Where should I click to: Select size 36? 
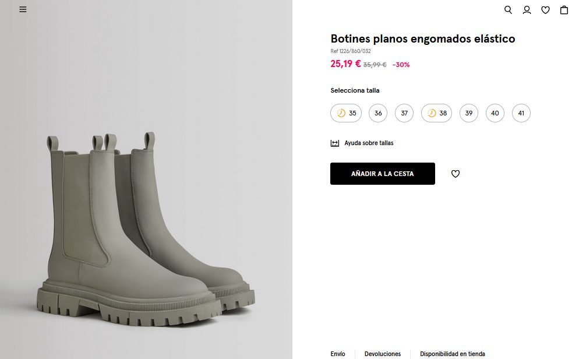tap(378, 113)
